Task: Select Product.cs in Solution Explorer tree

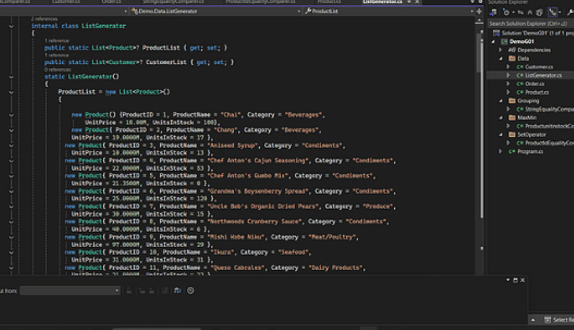Action: click(x=537, y=93)
